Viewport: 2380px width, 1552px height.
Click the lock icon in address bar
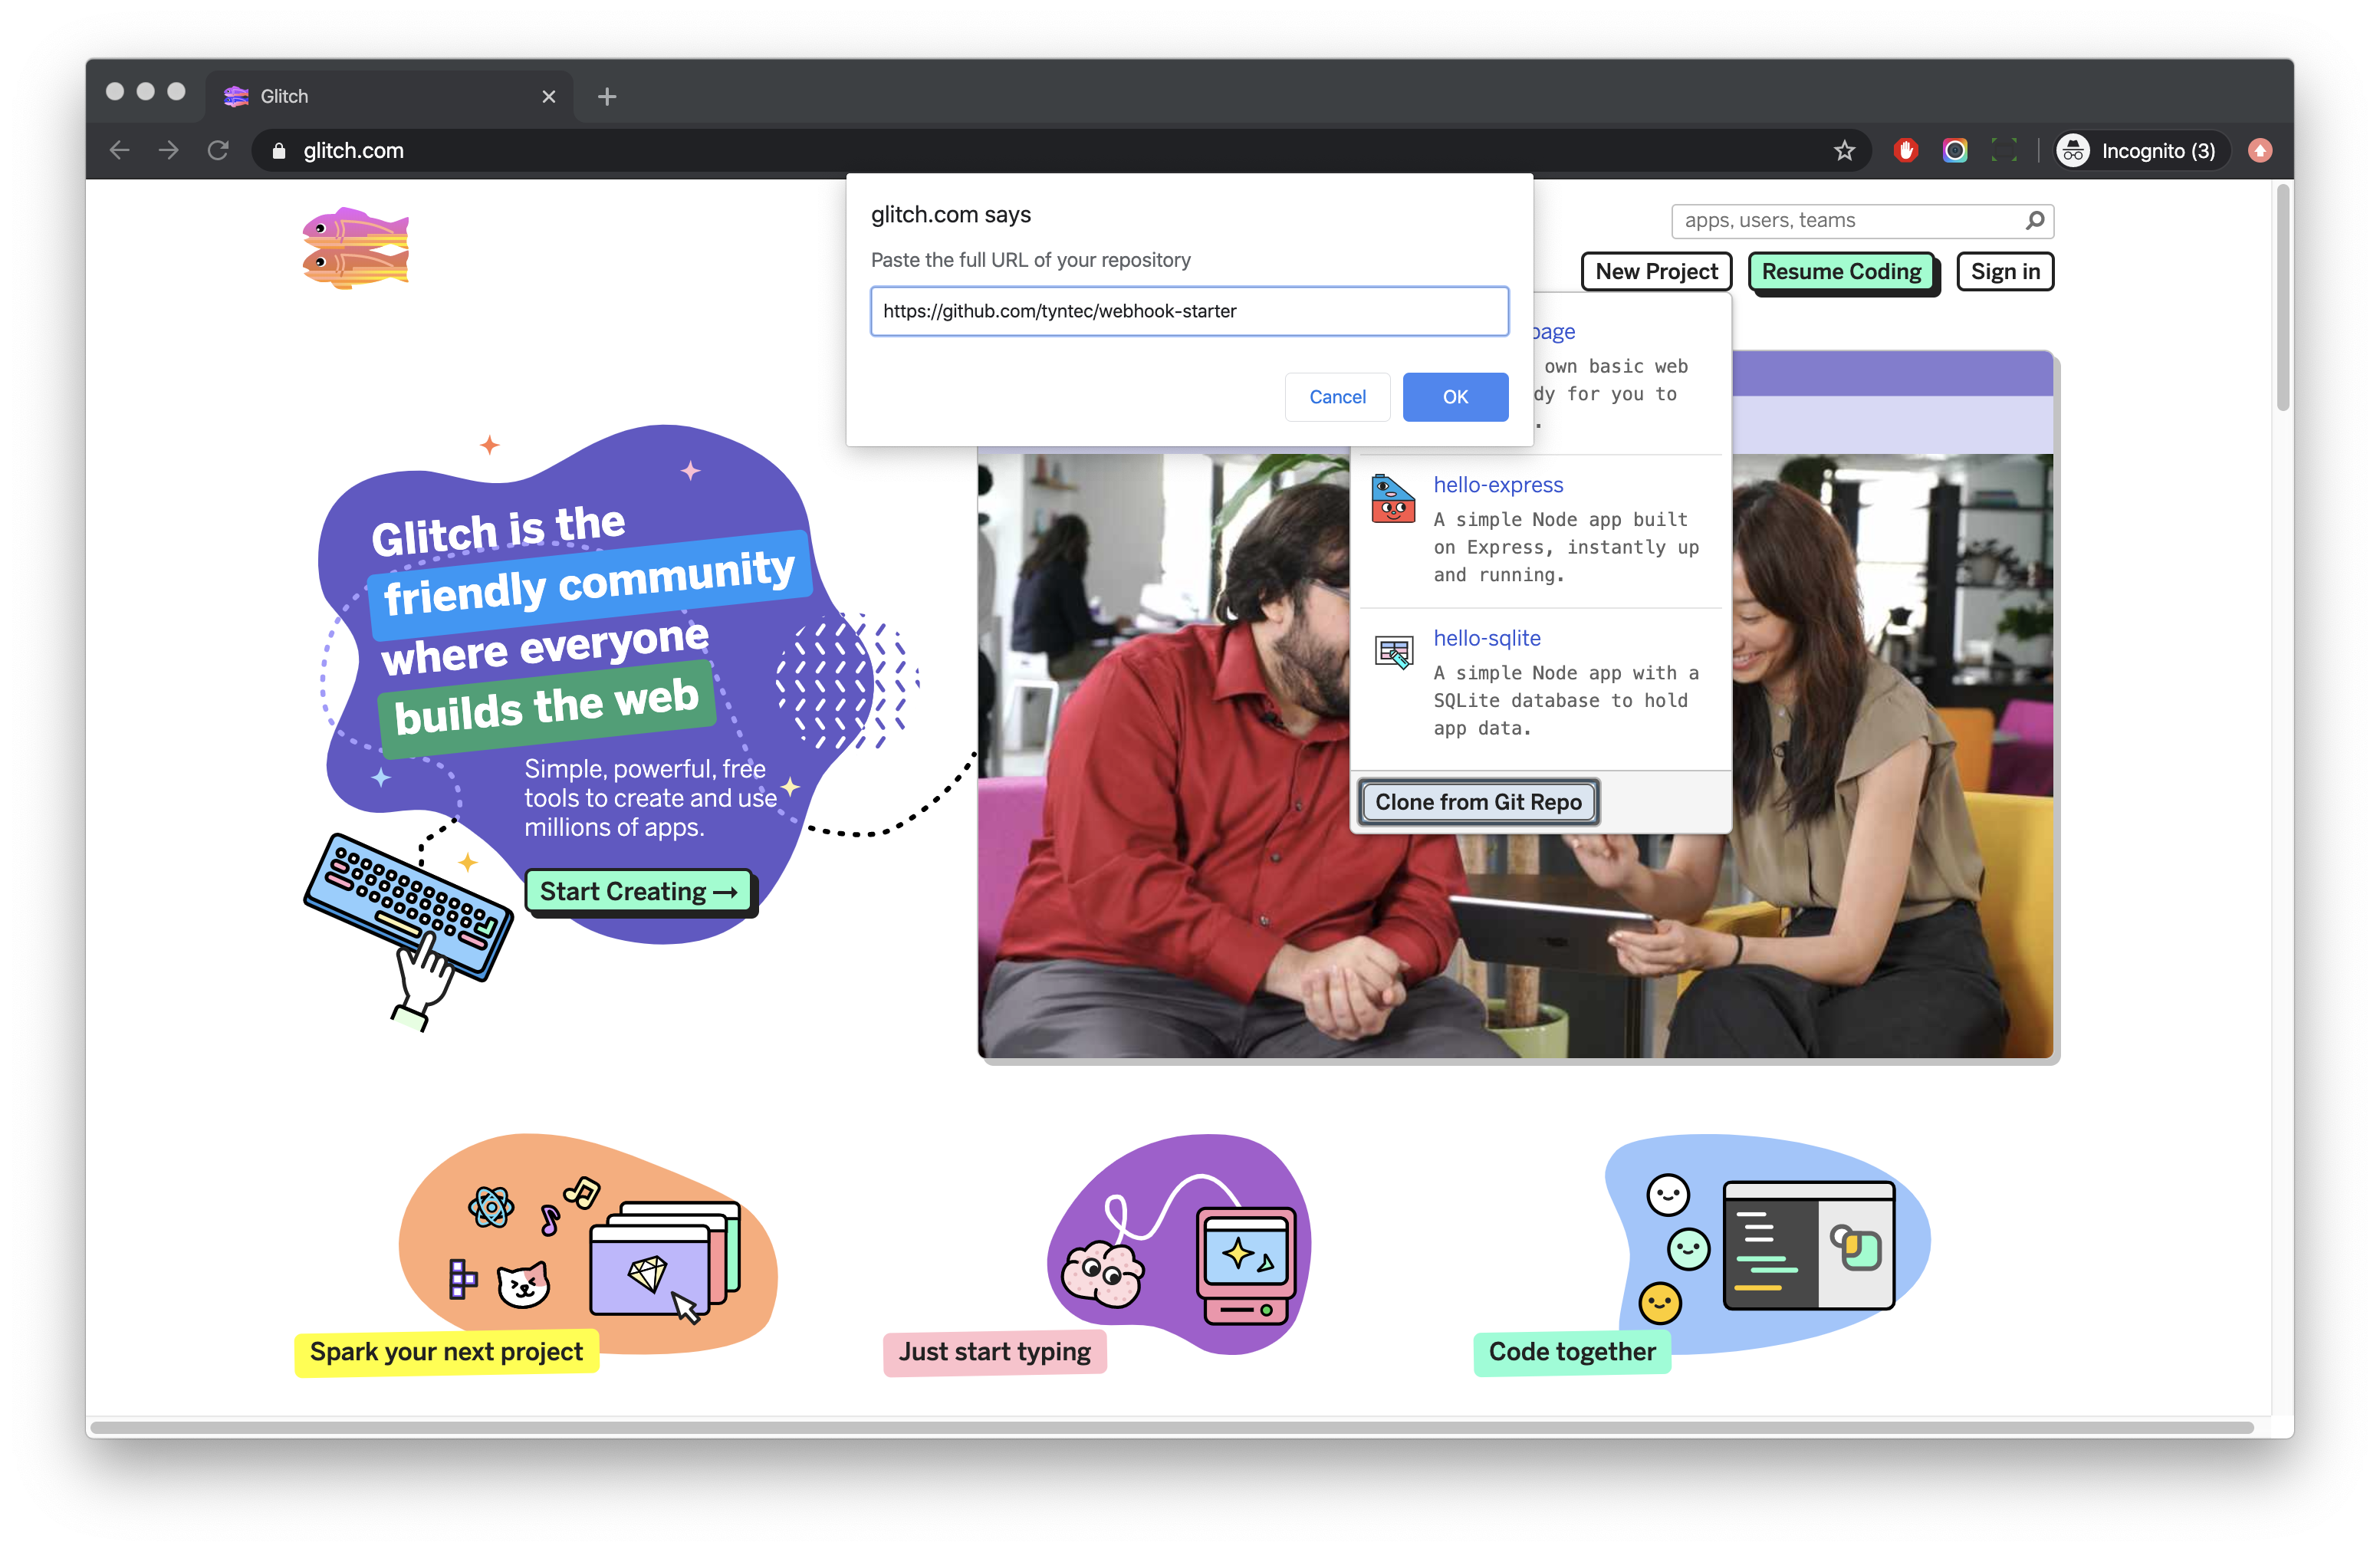[x=279, y=151]
